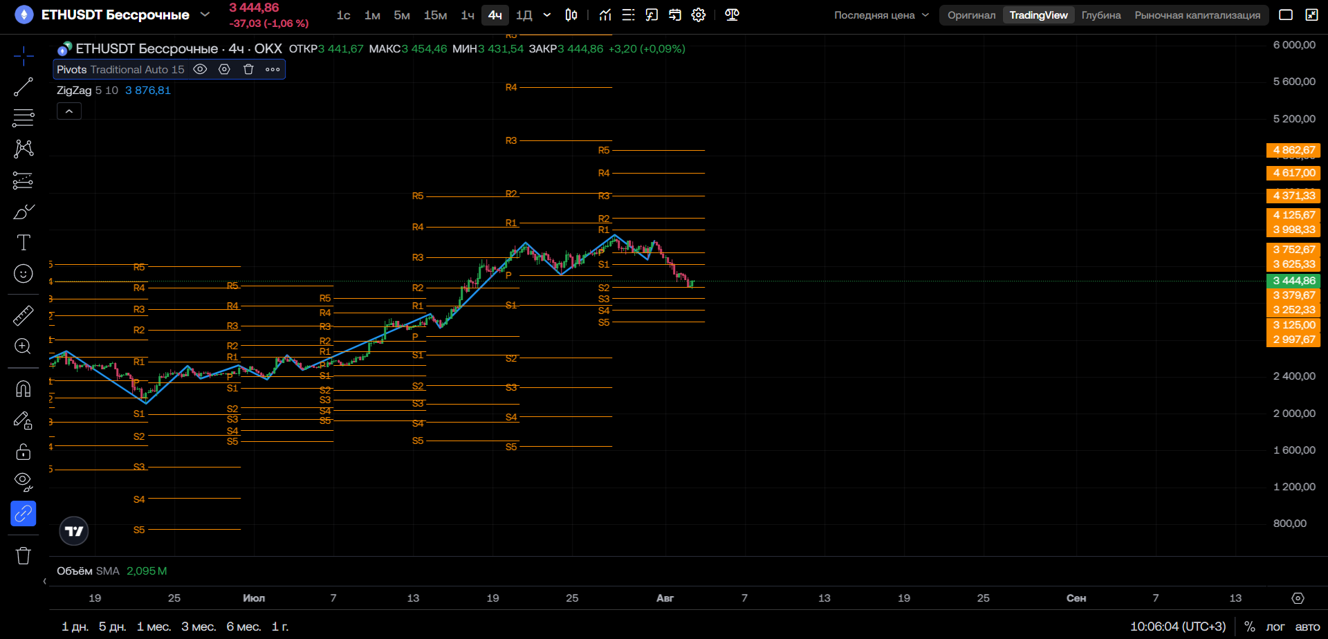Expand more timeframe intervals dropdown
This screenshot has width=1328, height=639.
[x=547, y=15]
